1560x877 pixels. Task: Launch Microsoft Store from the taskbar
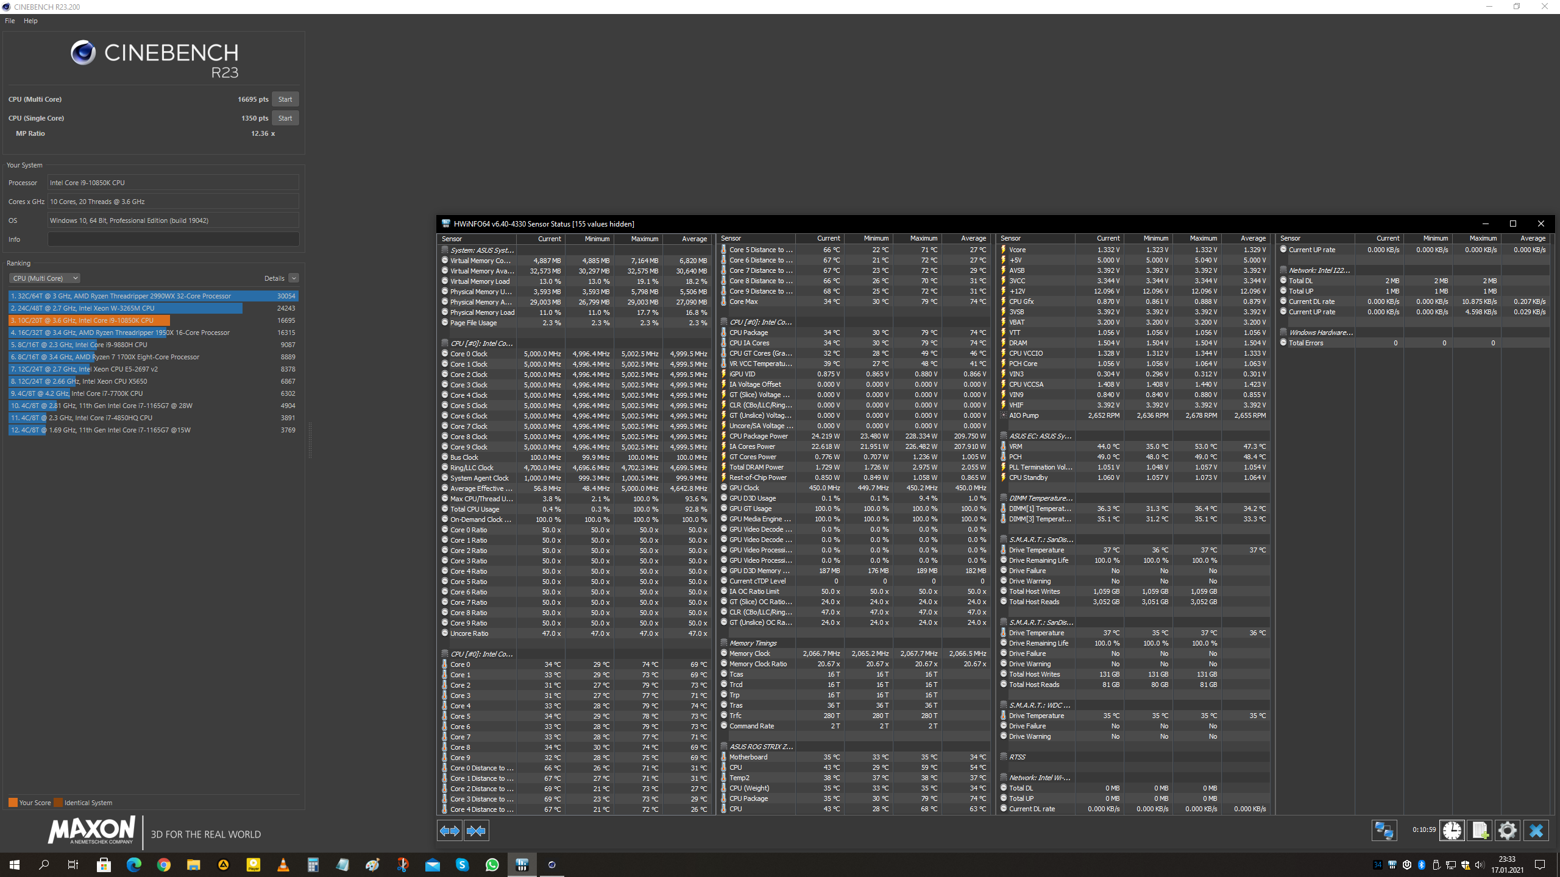coord(104,865)
